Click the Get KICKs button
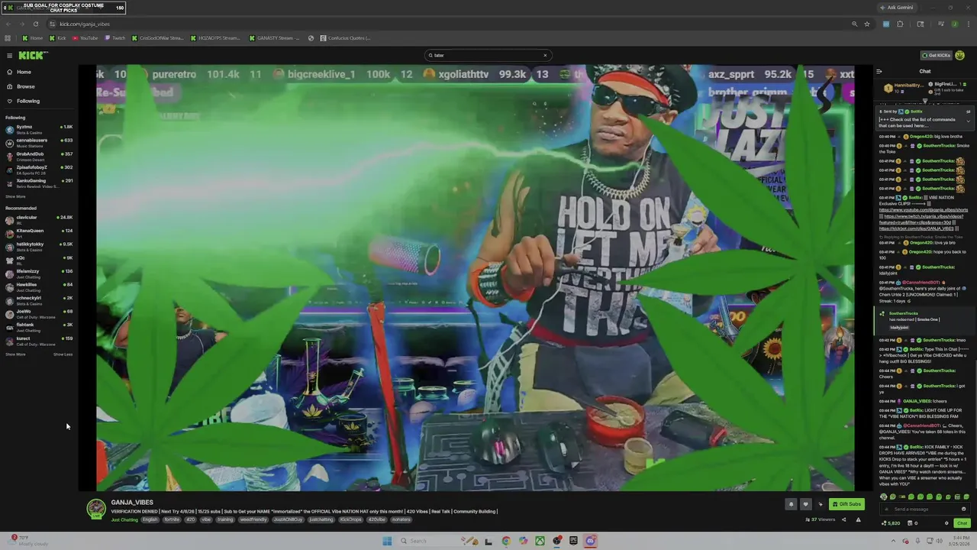The height and width of the screenshot is (550, 977). 937,55
